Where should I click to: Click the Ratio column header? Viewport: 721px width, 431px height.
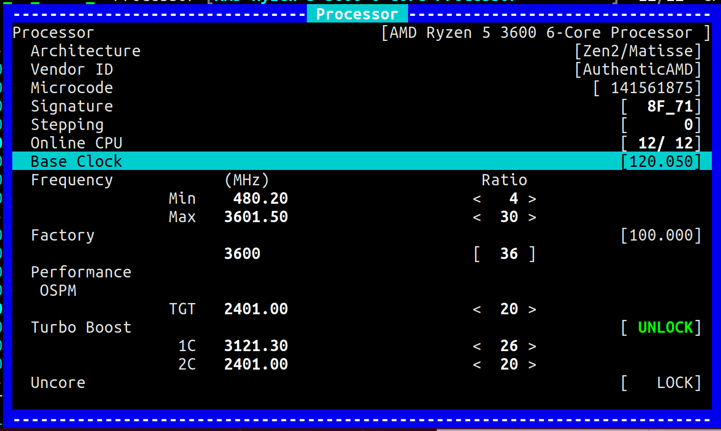coord(504,180)
